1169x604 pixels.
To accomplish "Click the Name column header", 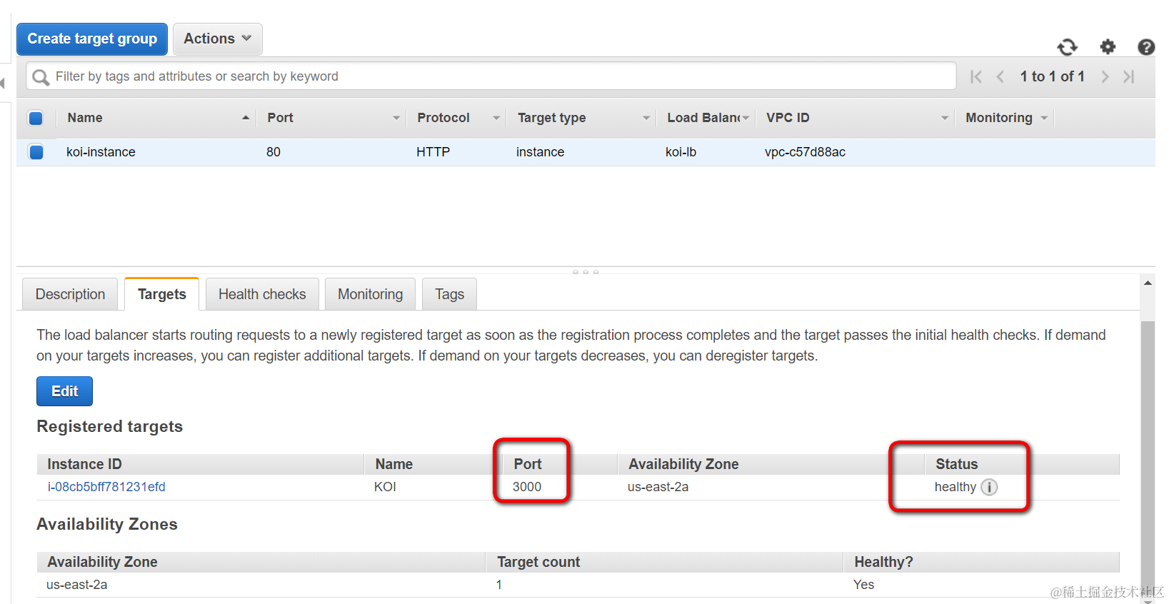I will [85, 118].
